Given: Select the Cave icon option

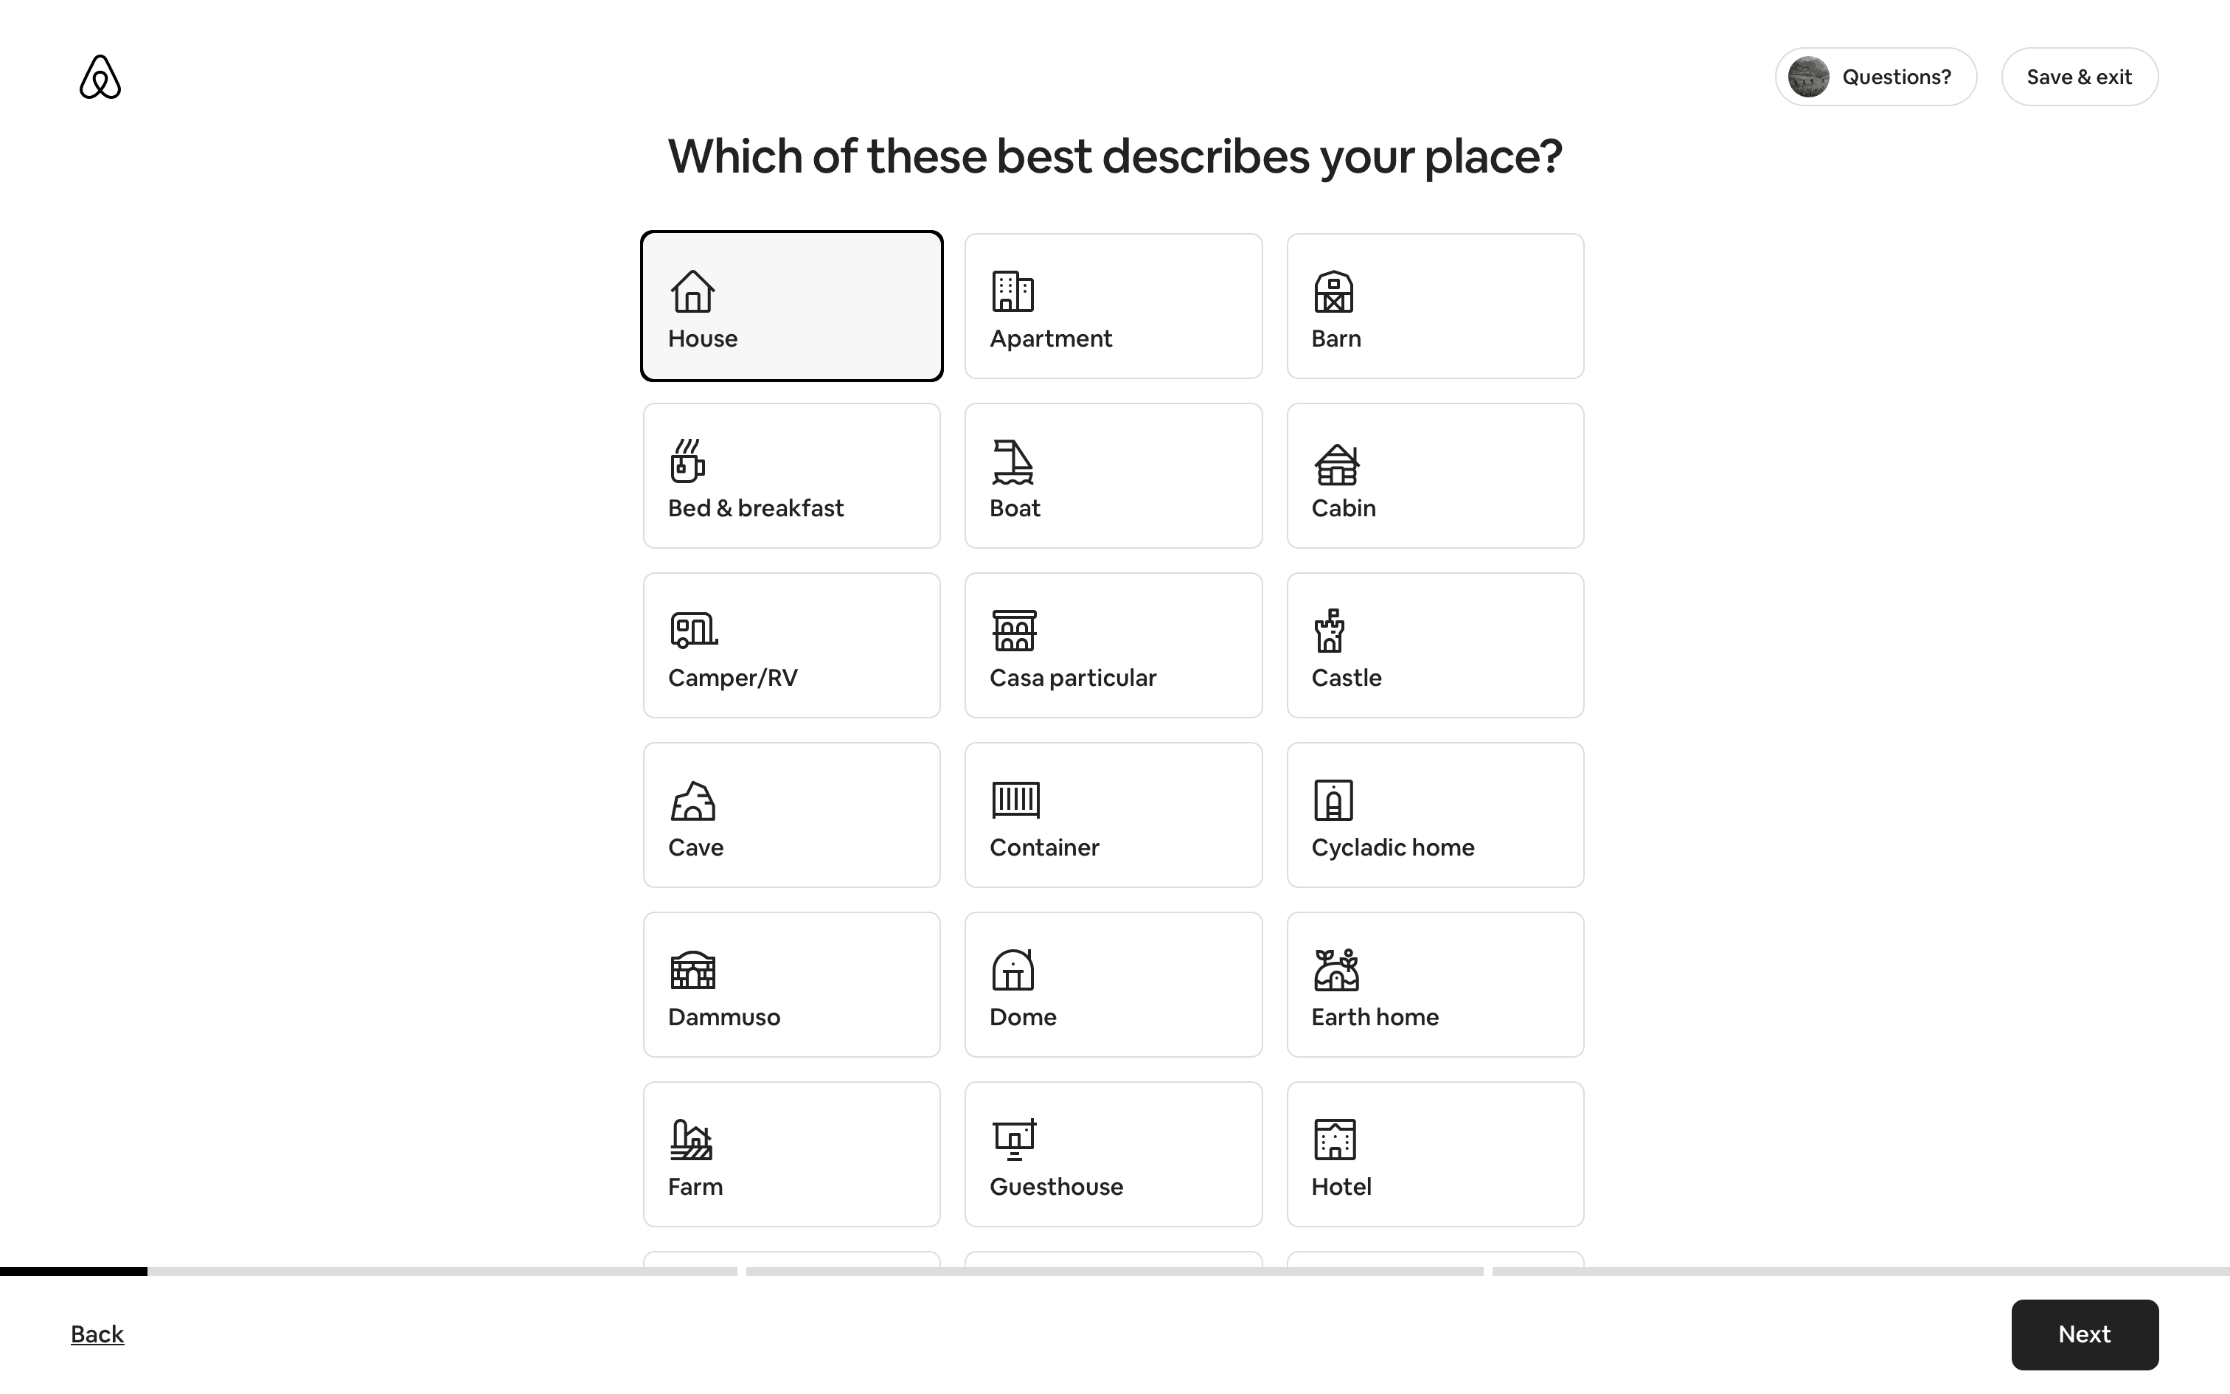Looking at the screenshot, I should pyautogui.click(x=693, y=800).
